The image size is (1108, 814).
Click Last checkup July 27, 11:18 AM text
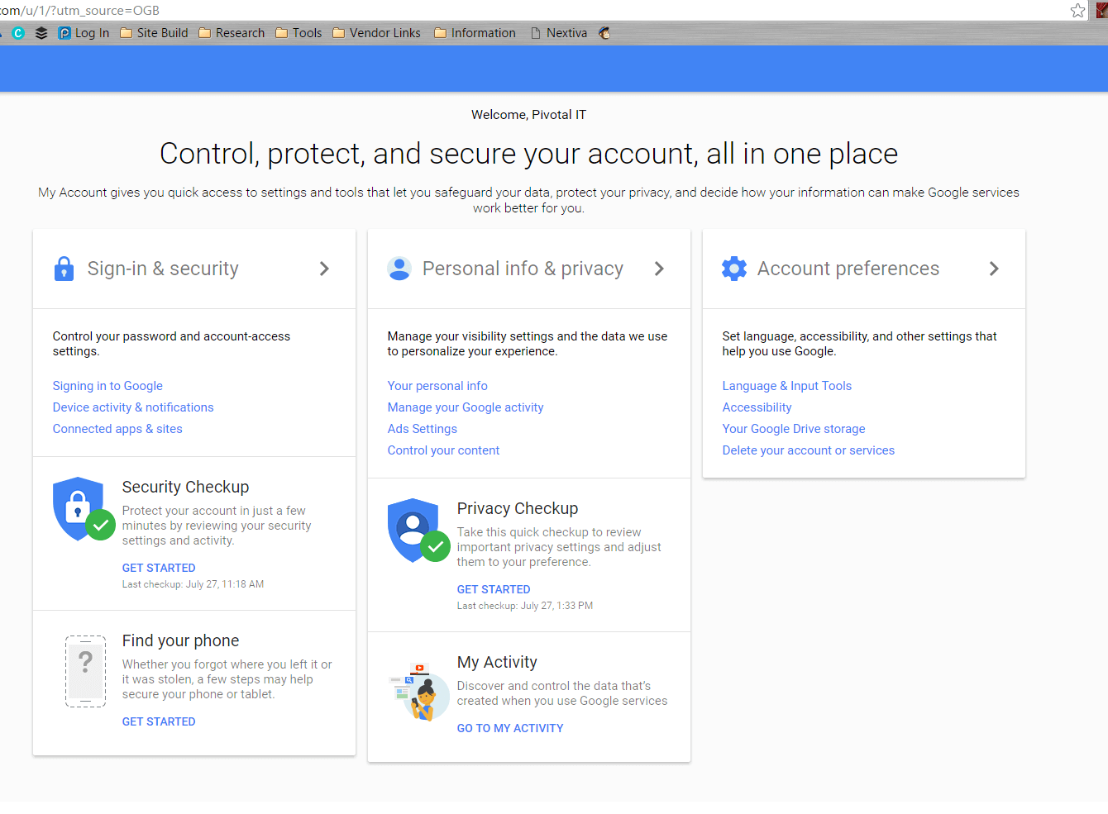[x=193, y=584]
